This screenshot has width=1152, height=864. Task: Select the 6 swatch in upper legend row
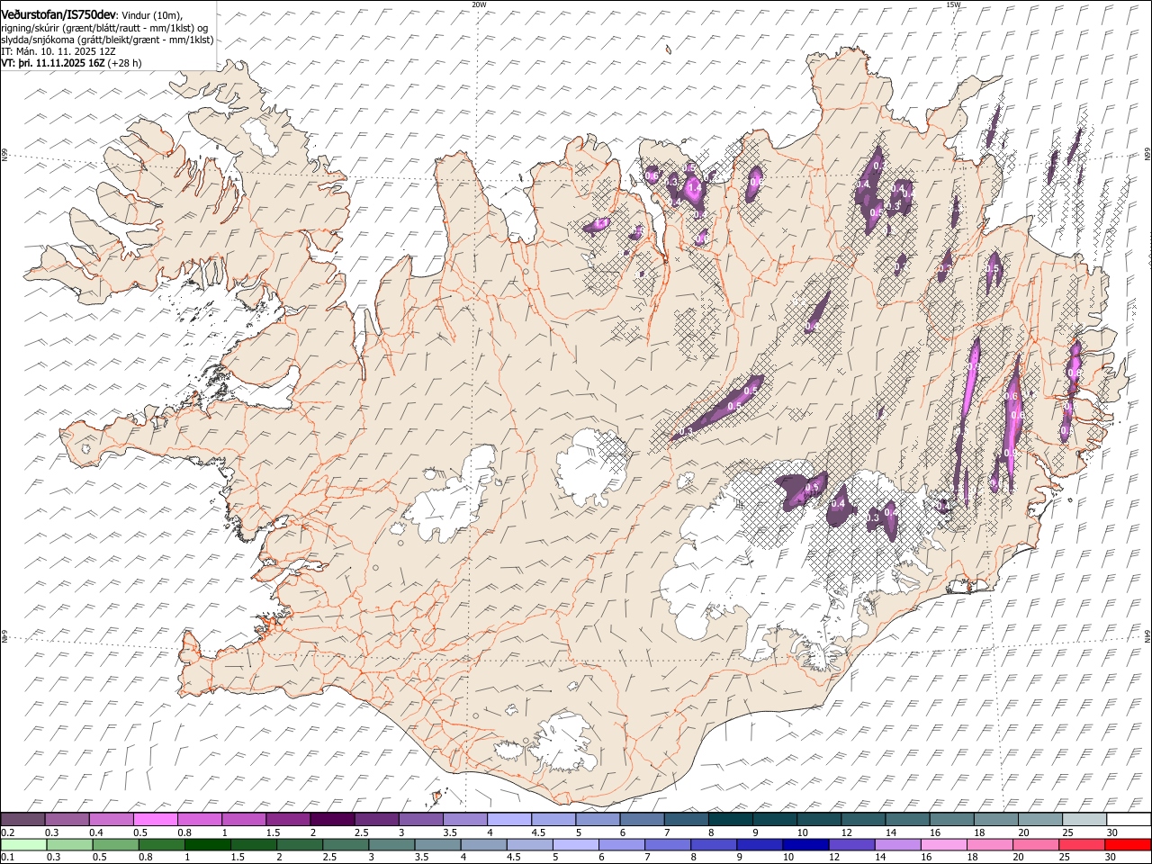click(642, 820)
